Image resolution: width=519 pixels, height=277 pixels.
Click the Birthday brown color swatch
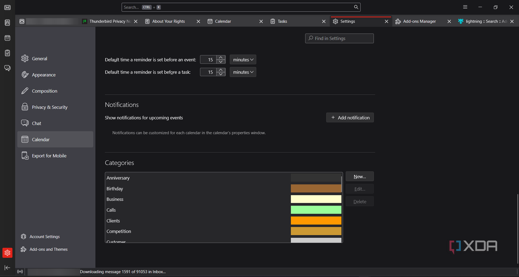click(x=316, y=189)
